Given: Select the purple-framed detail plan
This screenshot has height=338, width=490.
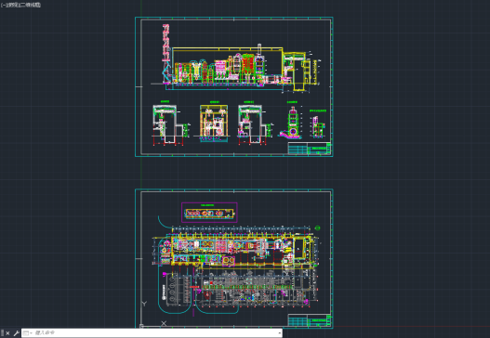Looking at the screenshot, I should pos(209,213).
